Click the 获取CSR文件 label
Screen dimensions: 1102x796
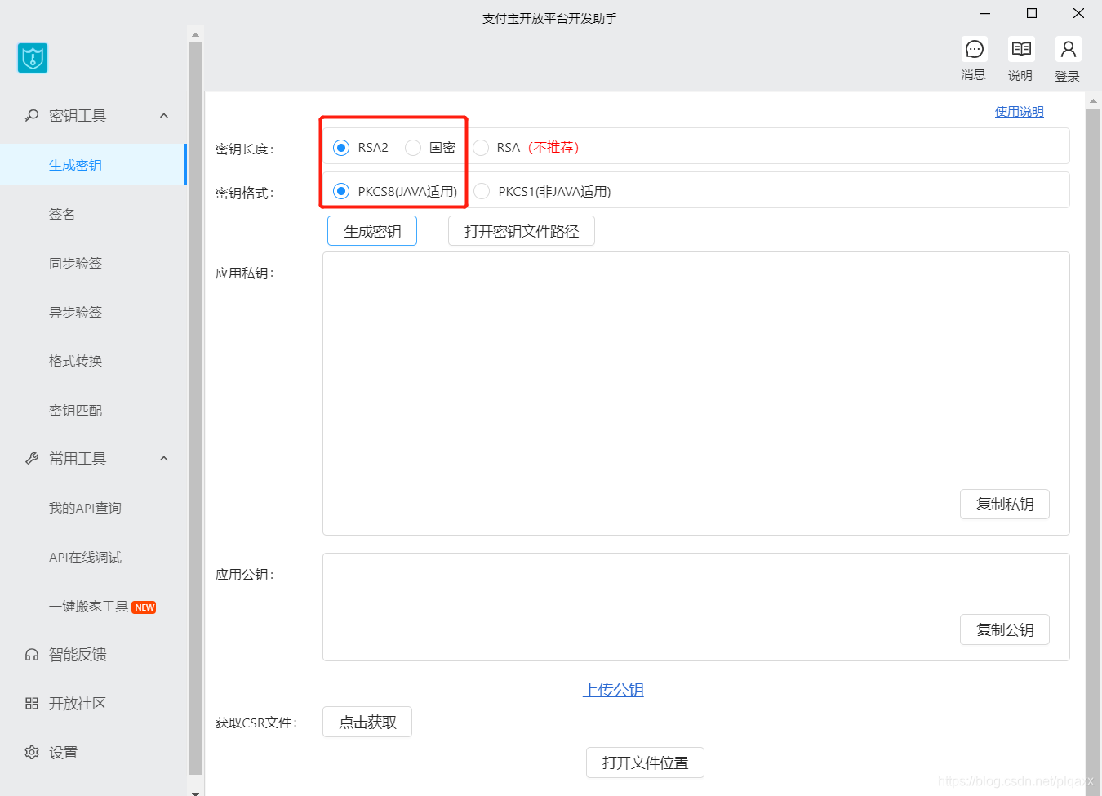point(256,723)
